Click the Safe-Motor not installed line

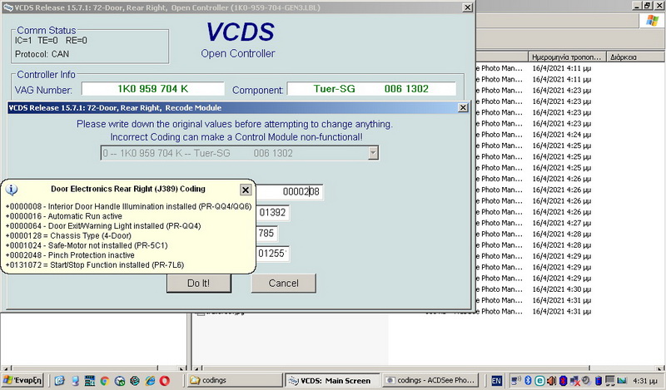click(x=87, y=245)
